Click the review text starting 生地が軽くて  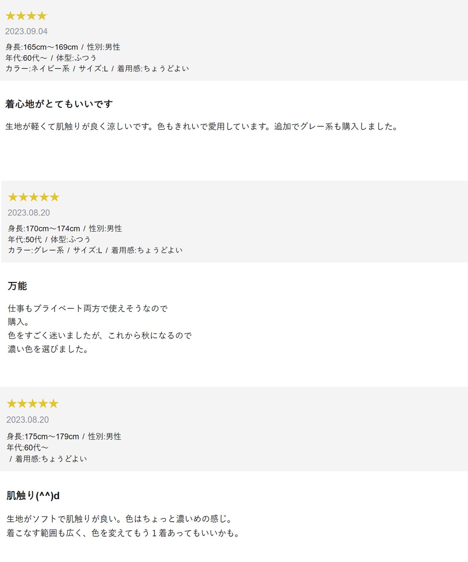[202, 127]
